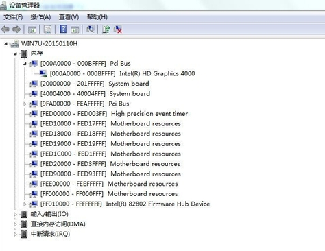This screenshot has height=251, width=325.
Task: Select High precision event timer text
Action: [114, 114]
